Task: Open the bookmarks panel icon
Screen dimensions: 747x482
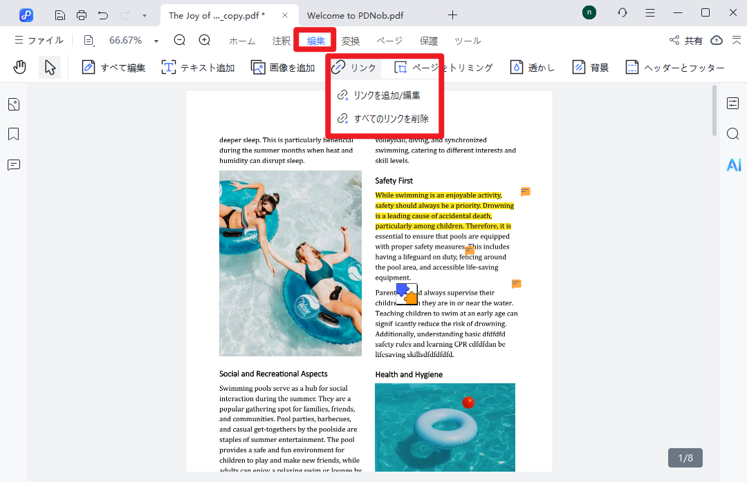Action: [x=14, y=134]
